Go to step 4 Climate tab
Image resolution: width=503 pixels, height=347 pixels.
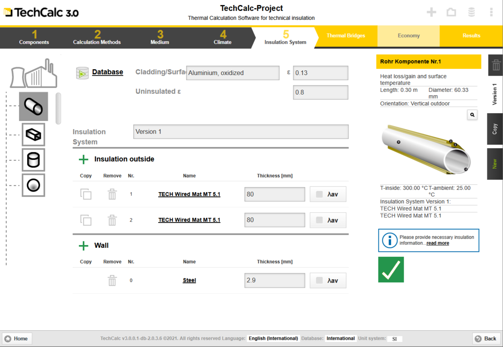coord(222,38)
